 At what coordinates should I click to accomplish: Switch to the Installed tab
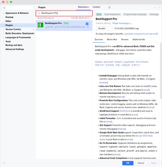pyautogui.click(x=96, y=7)
